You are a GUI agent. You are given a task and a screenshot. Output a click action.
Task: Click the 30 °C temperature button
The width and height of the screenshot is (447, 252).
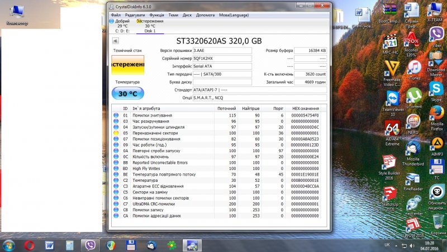click(127, 94)
